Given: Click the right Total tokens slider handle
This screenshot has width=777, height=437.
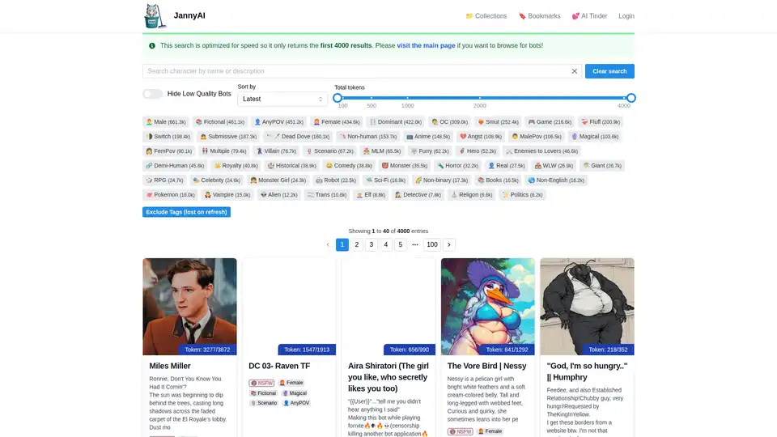Looking at the screenshot, I should (x=631, y=98).
